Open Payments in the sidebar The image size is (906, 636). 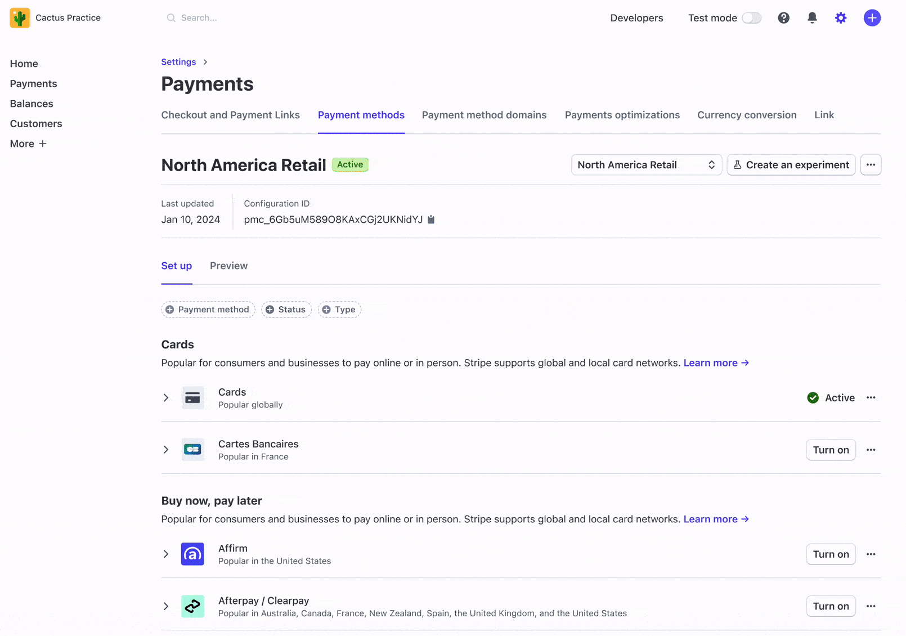(34, 84)
